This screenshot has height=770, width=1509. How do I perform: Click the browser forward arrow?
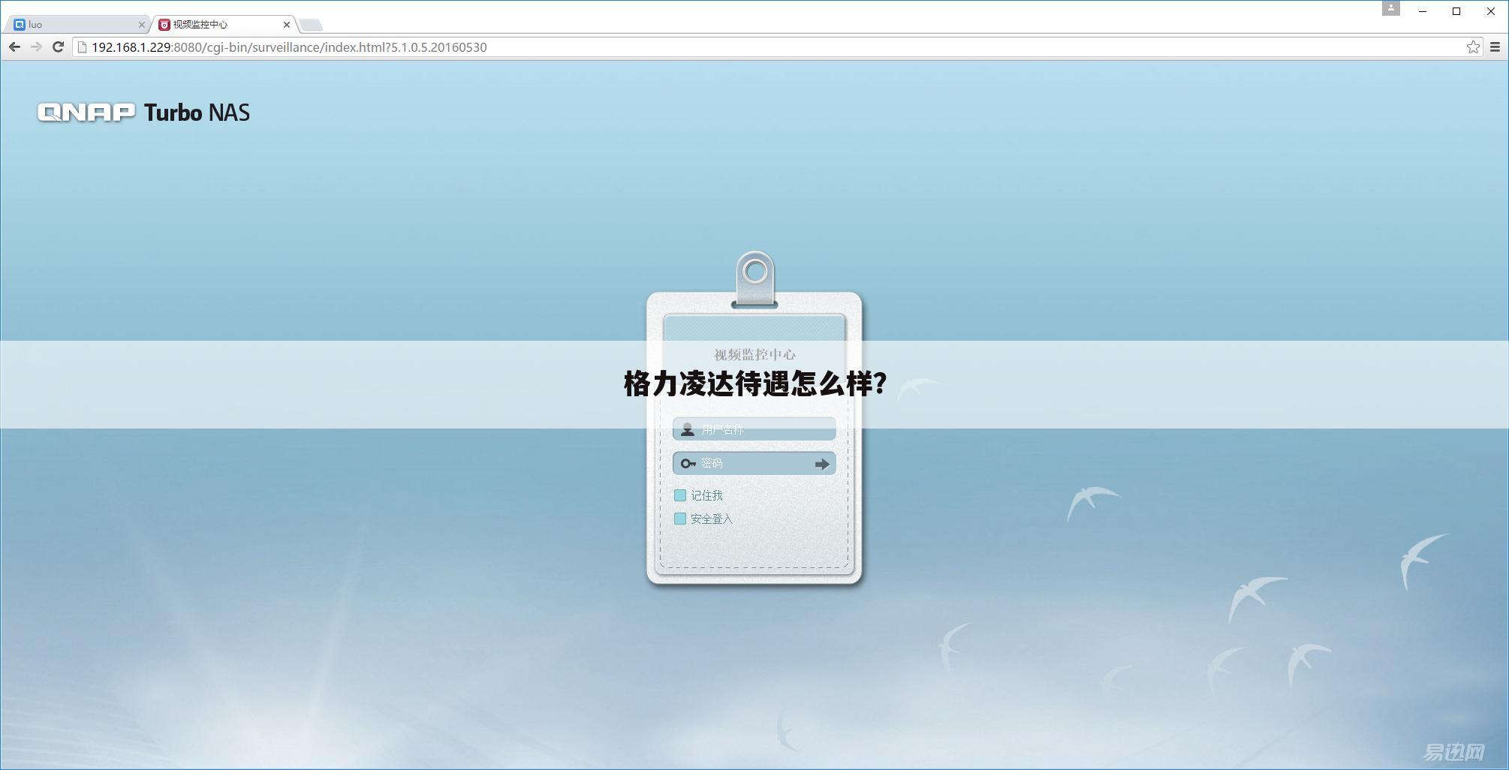(x=36, y=47)
